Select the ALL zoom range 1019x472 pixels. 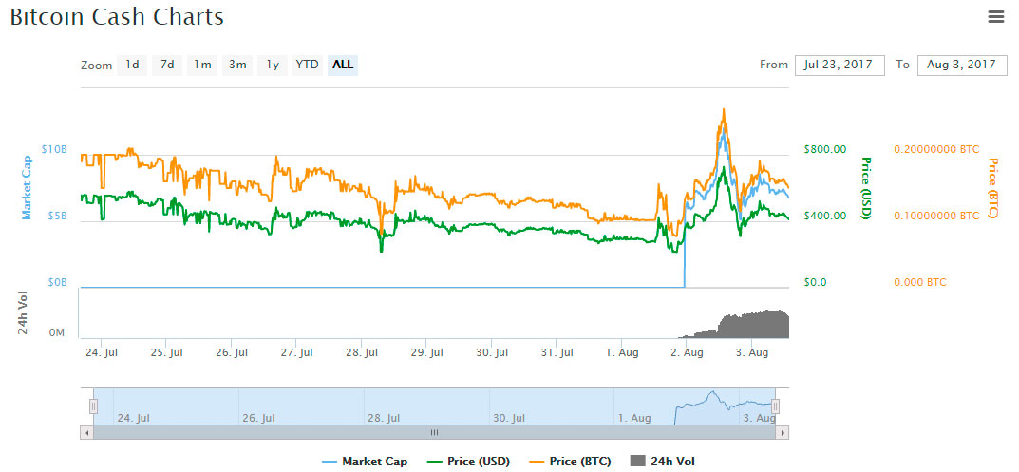pyautogui.click(x=343, y=65)
